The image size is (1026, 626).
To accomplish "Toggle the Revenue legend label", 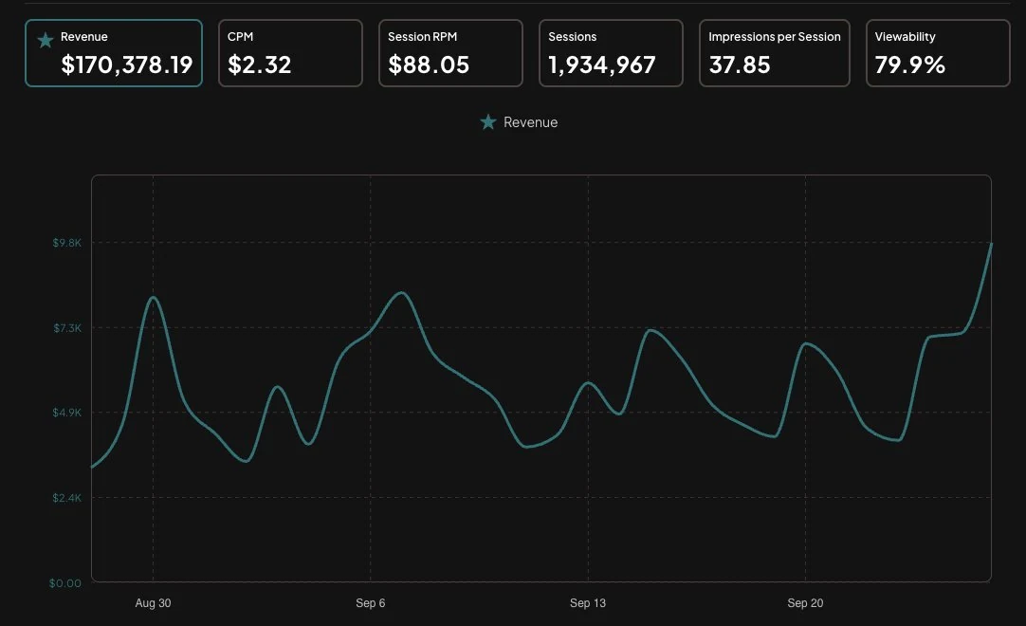I will [531, 122].
